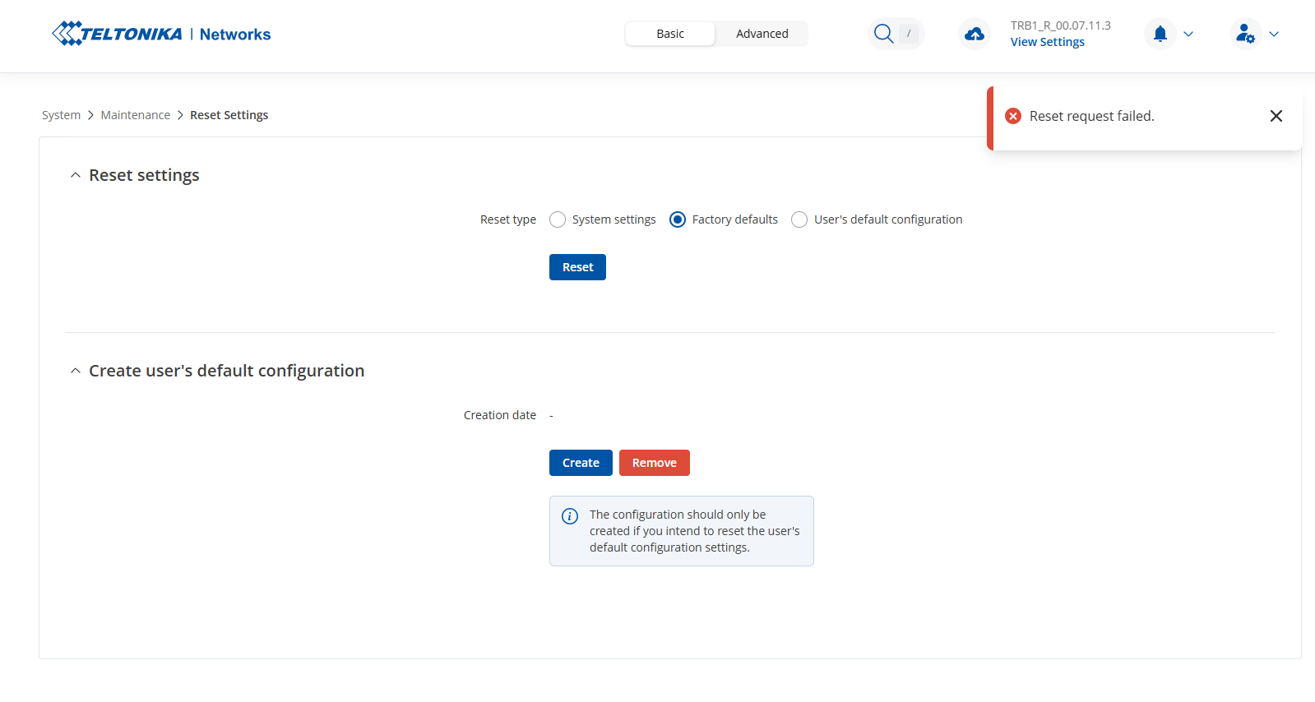Click the cloud firmware update icon
The image size is (1315, 702).
tap(975, 34)
